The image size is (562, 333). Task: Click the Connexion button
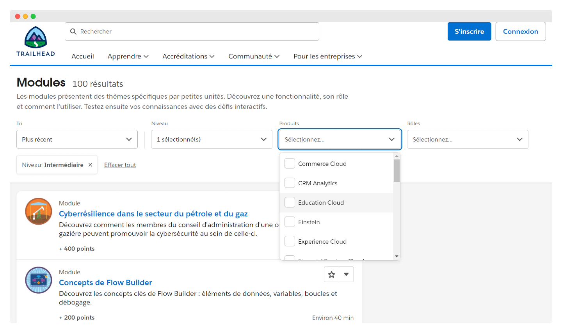tap(521, 32)
